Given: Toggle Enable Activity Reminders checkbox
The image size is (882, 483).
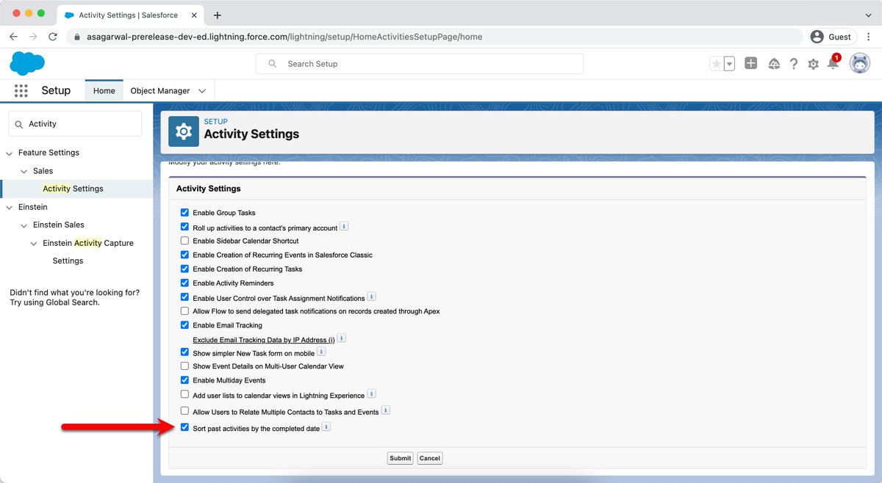Looking at the screenshot, I should (x=184, y=283).
